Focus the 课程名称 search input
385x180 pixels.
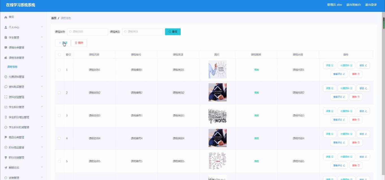pyautogui.click(x=88, y=32)
